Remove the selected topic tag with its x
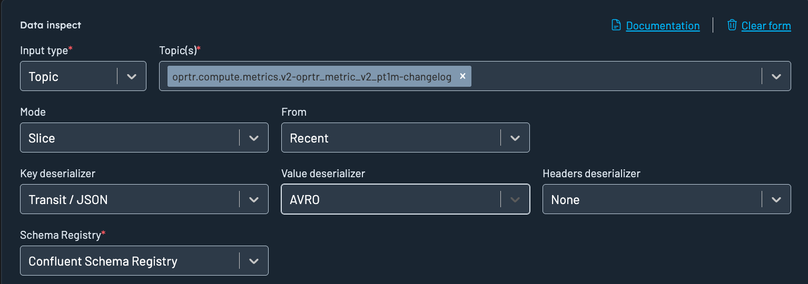Screen dimensions: 808x284 (462, 76)
